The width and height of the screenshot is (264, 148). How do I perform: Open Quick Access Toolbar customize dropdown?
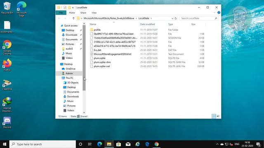[73, 7]
